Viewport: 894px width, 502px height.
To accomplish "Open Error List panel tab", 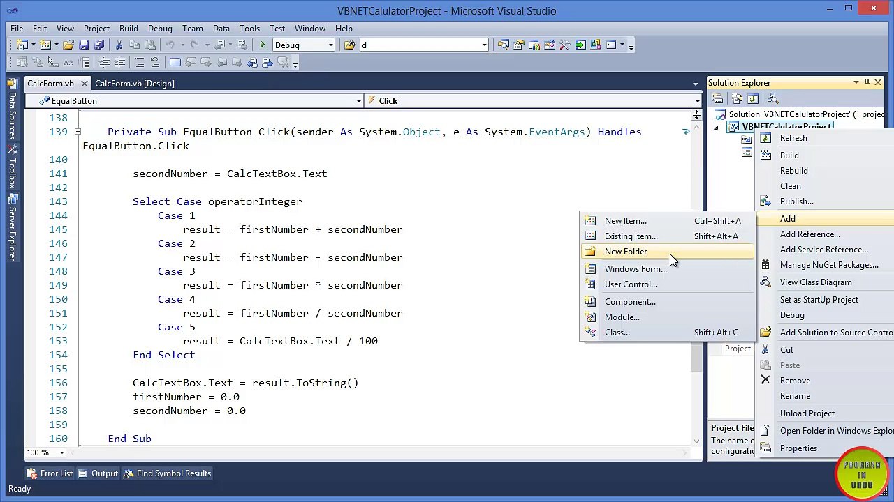I will coord(50,473).
